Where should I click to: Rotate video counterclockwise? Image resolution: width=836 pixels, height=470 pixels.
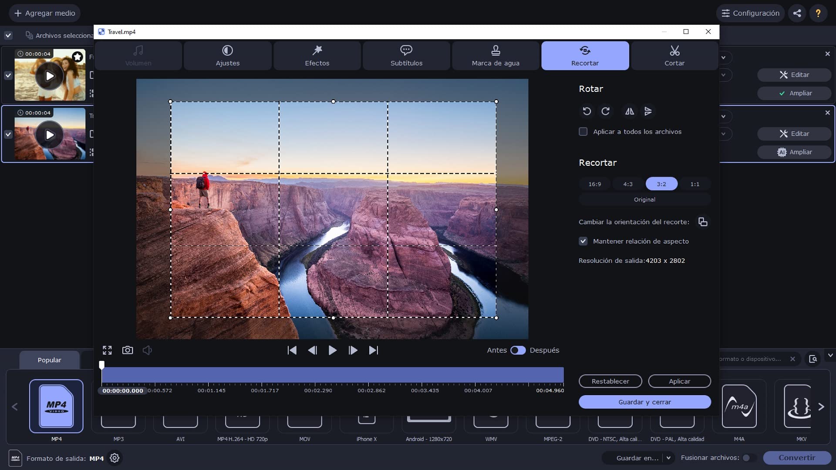(x=587, y=111)
